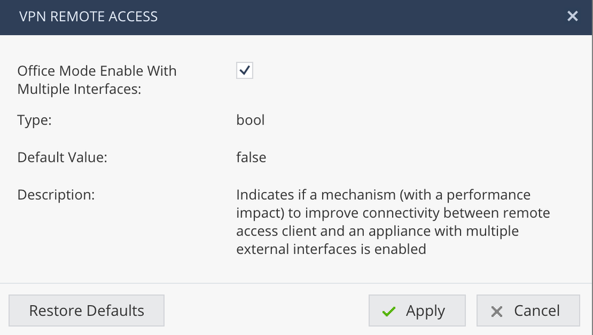The height and width of the screenshot is (335, 593).
Task: Click the VPN REMOTE ACCESS title text
Action: point(89,16)
